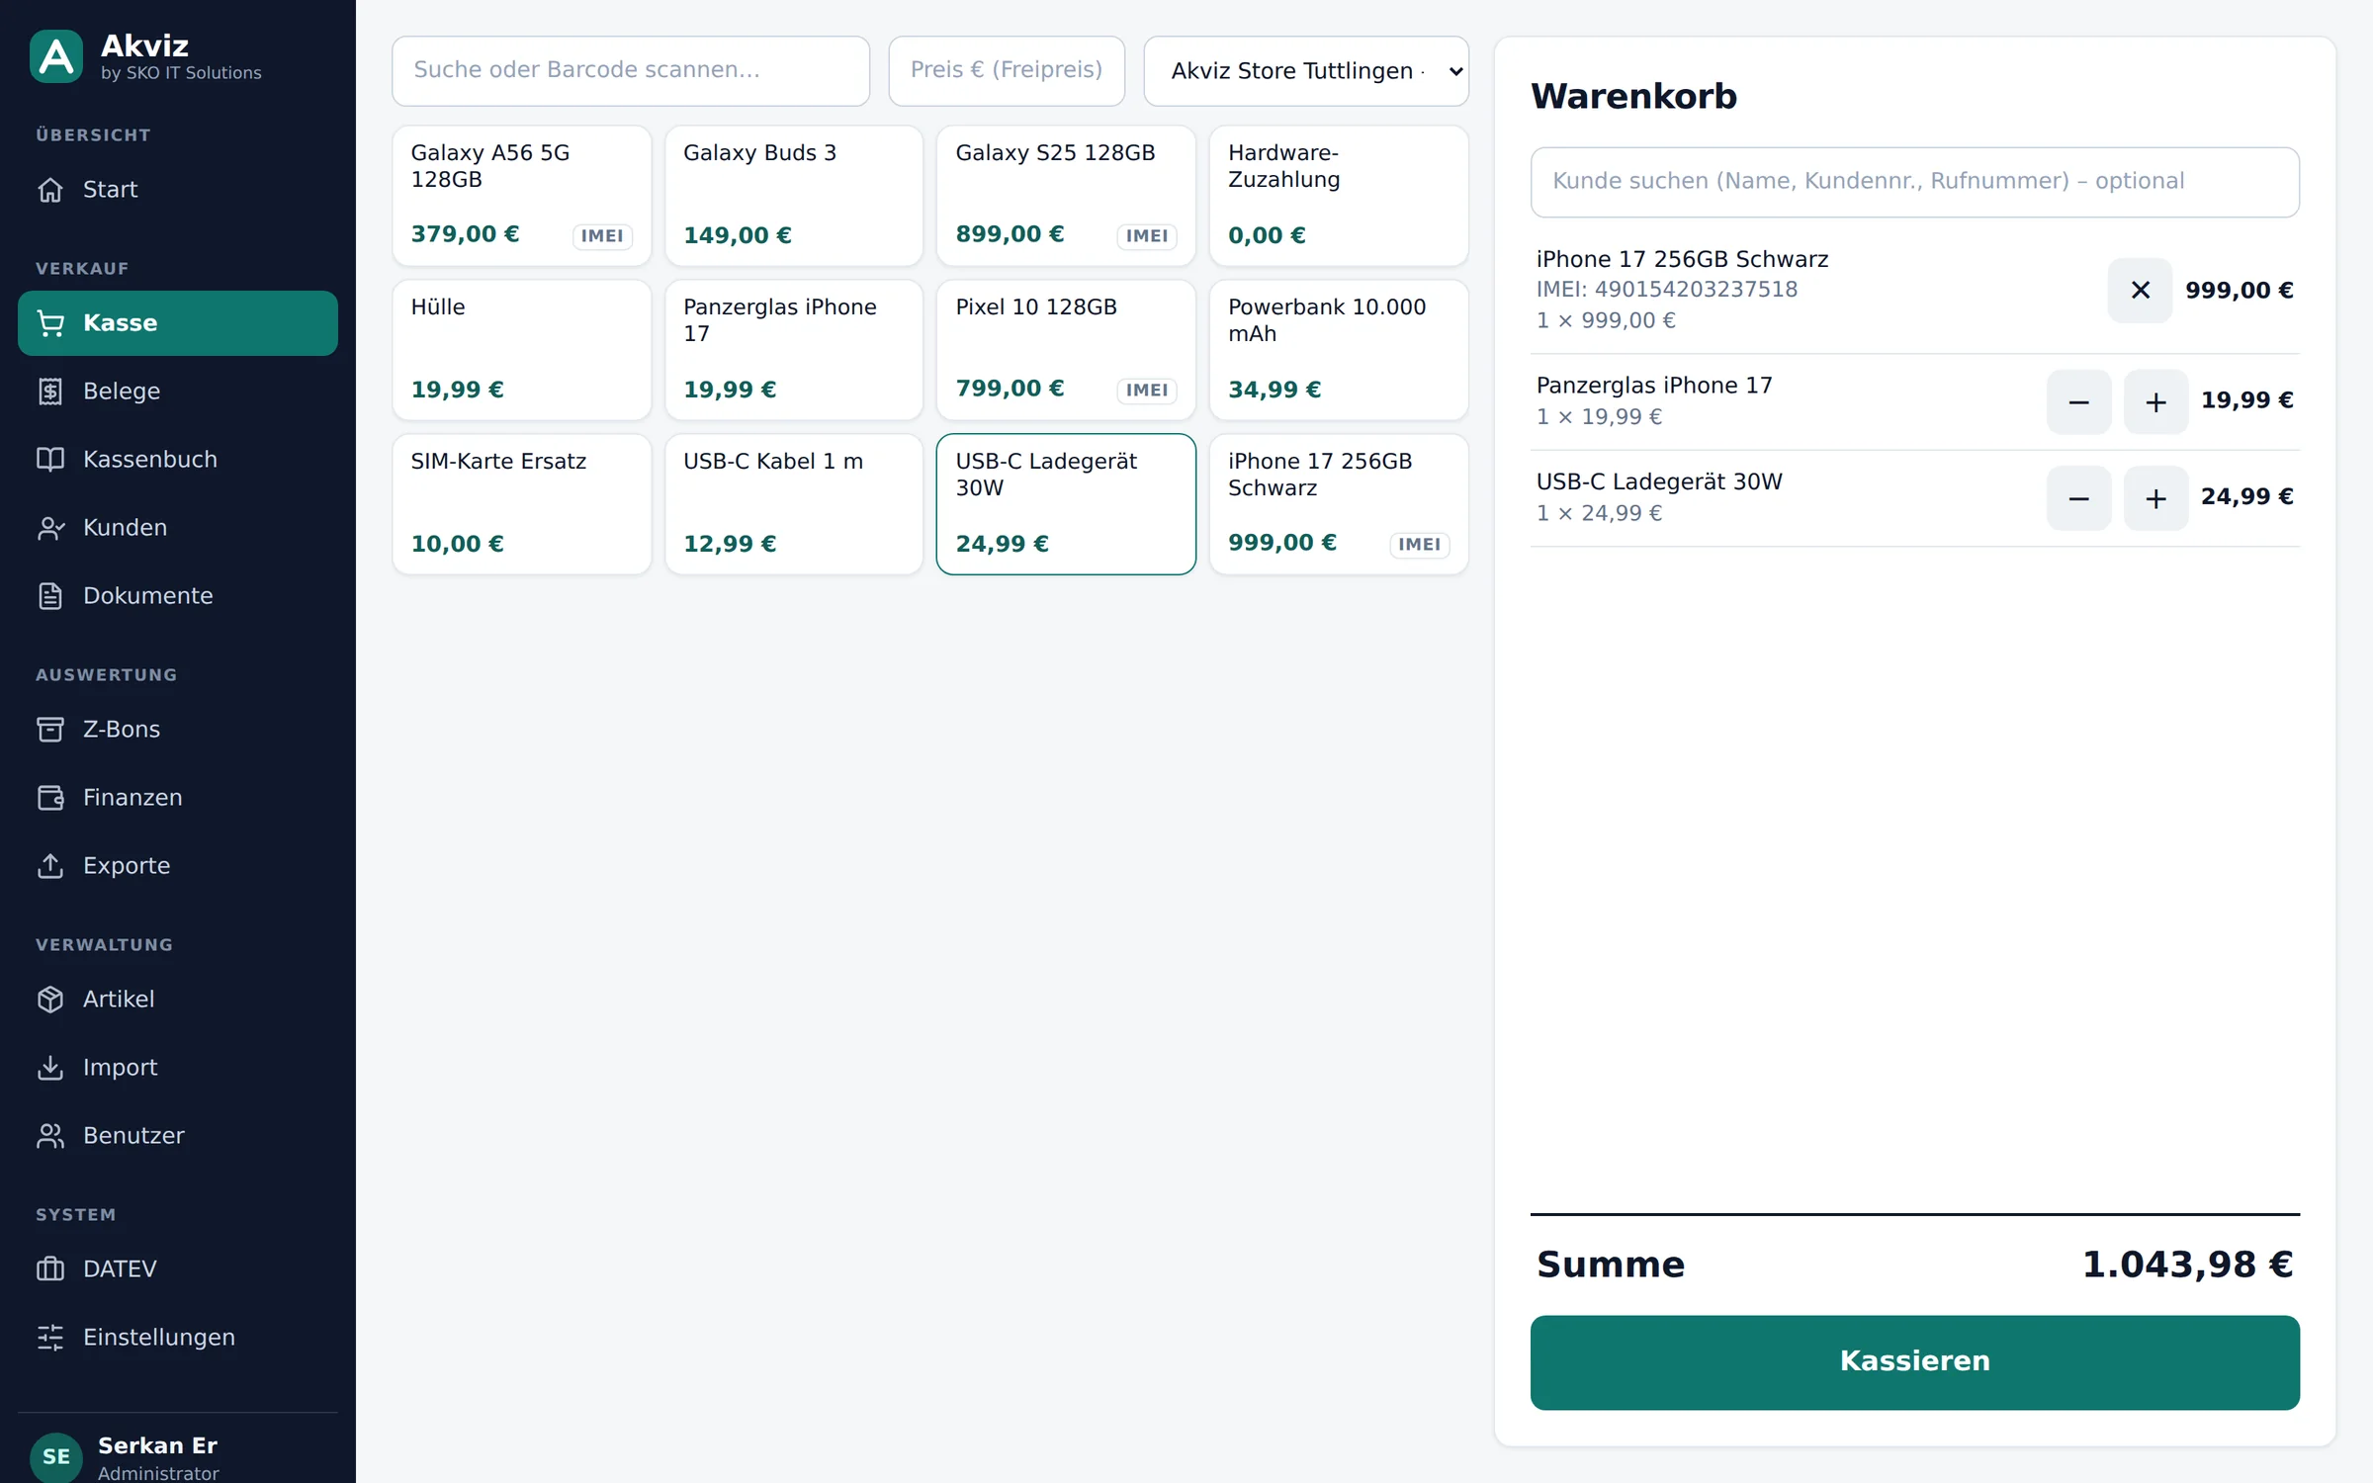Click the Serkan Er user name
2373x1483 pixels.
157,1445
